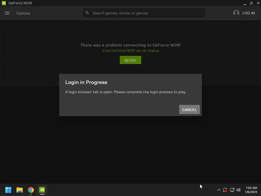The image size is (261, 196).
Task: Open the volume control in the tray
Action: [238, 190]
